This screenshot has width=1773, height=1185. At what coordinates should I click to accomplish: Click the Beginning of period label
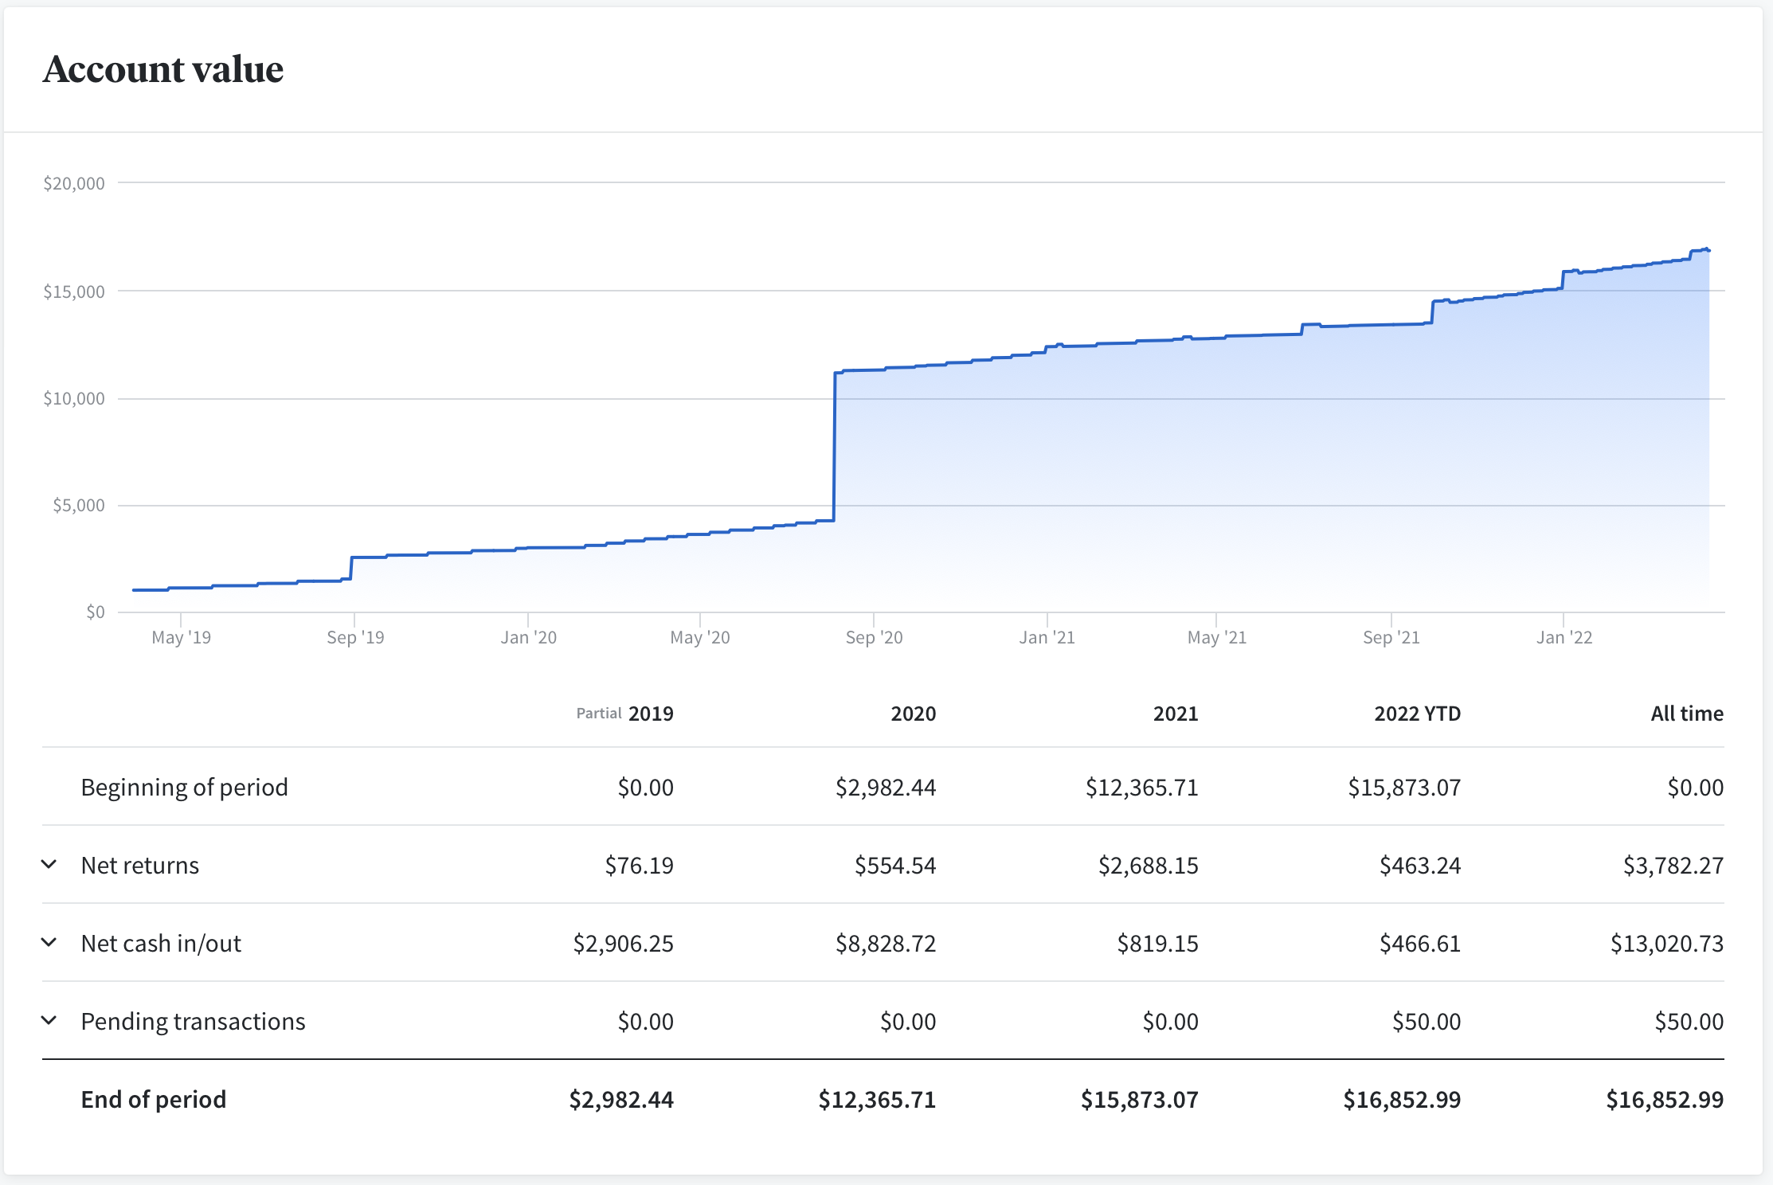(185, 787)
